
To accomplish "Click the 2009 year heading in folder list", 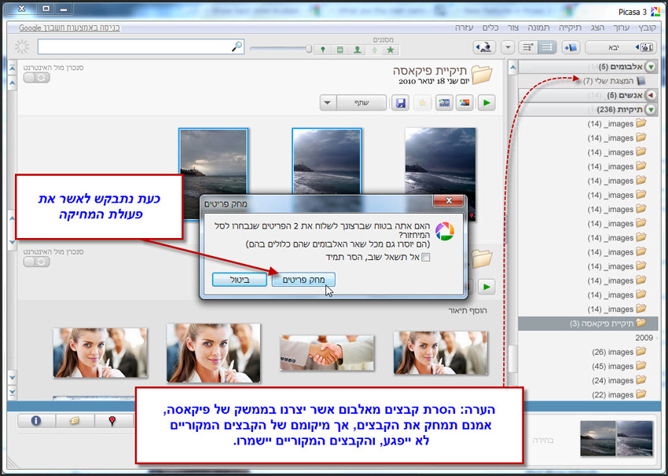I will pos(644,338).
